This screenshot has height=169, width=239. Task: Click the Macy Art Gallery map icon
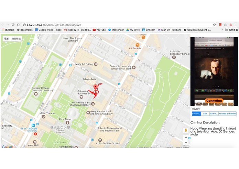(x=96, y=64)
